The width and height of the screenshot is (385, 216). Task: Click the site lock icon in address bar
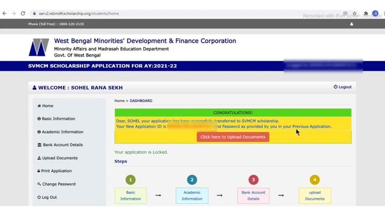coord(34,13)
